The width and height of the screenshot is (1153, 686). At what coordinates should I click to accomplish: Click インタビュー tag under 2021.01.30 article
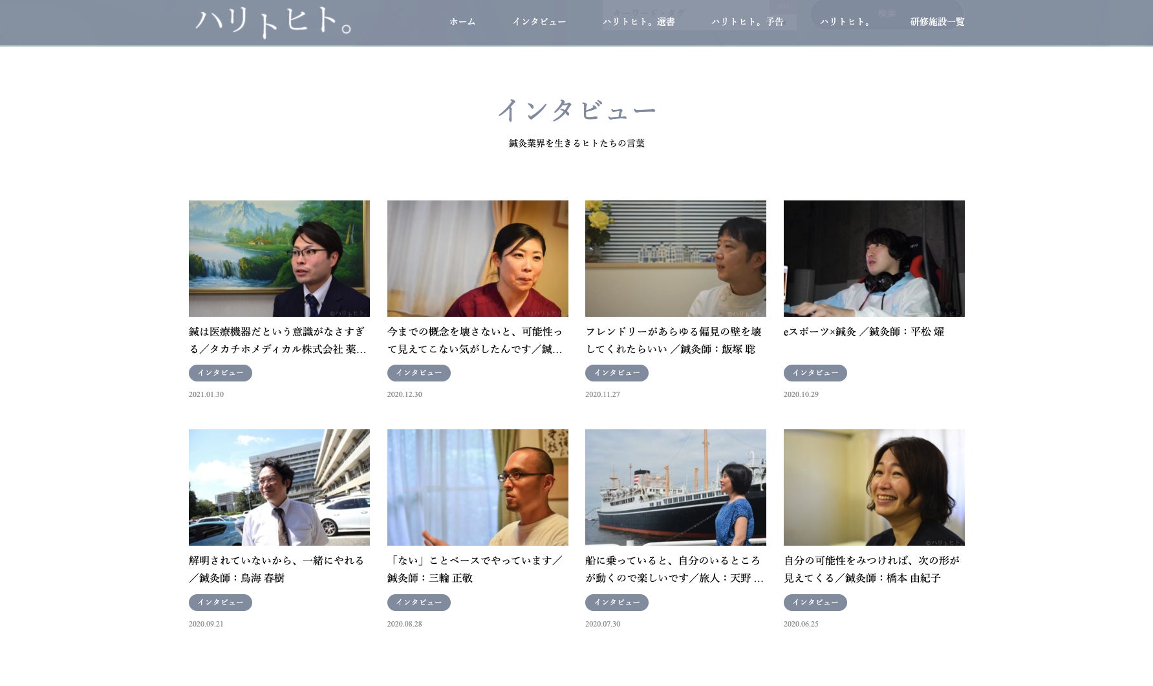point(221,373)
